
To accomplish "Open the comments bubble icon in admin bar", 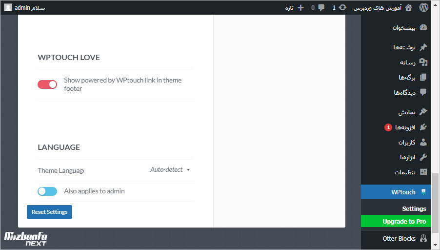I will coord(321,8).
